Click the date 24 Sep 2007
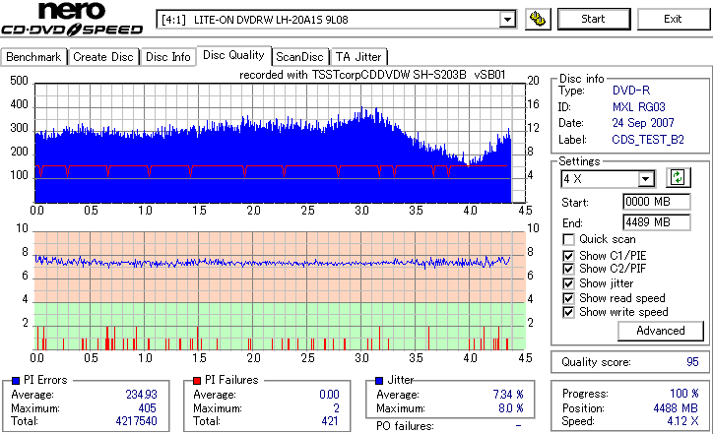713x434 pixels. pyautogui.click(x=643, y=123)
